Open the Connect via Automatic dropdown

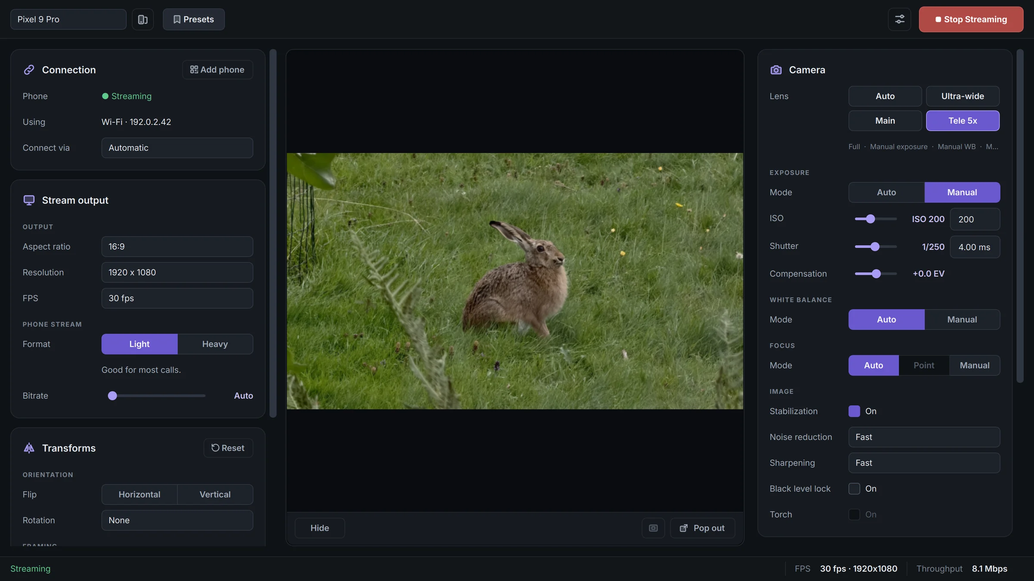tap(177, 148)
